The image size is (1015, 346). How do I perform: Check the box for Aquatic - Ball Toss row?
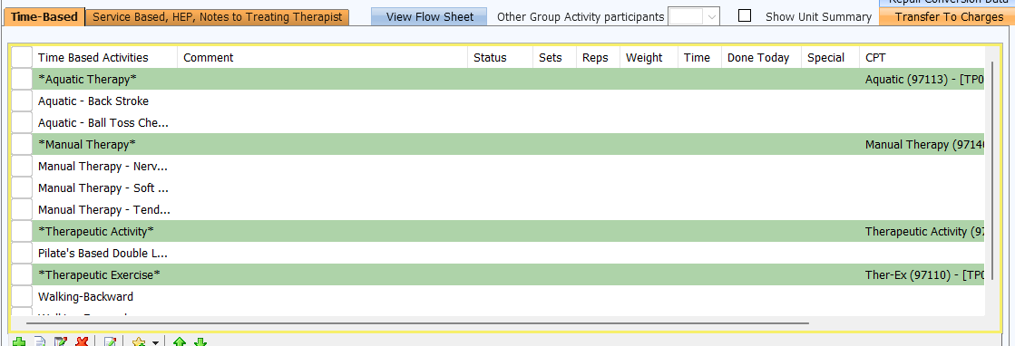[x=22, y=122]
